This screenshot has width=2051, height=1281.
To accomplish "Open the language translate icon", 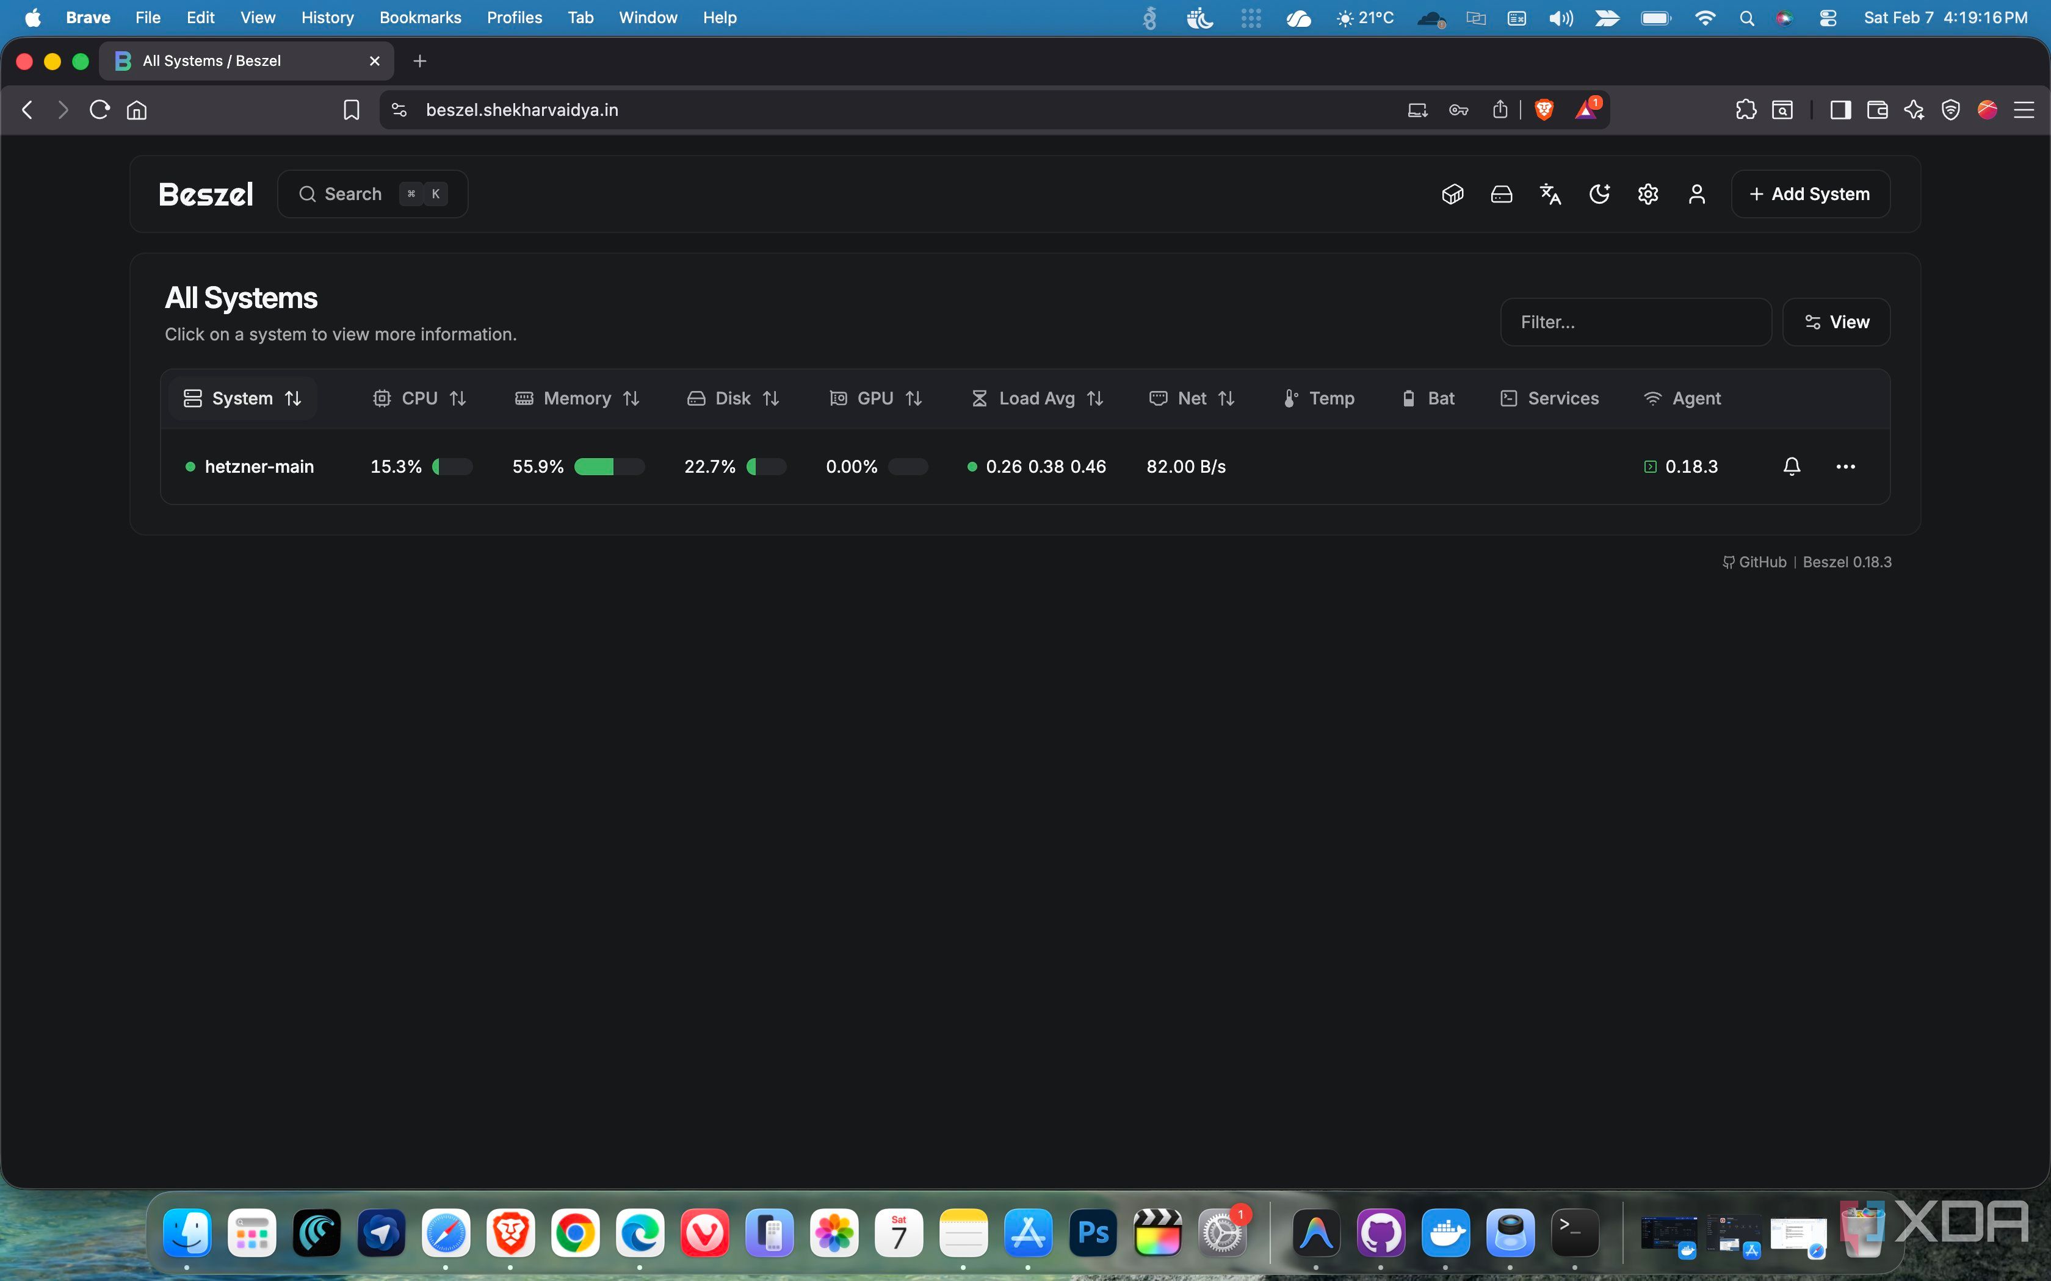I will pyautogui.click(x=1550, y=194).
